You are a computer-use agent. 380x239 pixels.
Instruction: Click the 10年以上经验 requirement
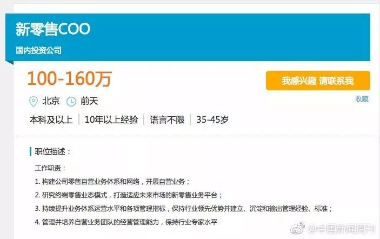(x=111, y=119)
